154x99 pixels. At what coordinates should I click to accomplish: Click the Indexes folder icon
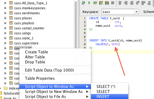click(6, 88)
